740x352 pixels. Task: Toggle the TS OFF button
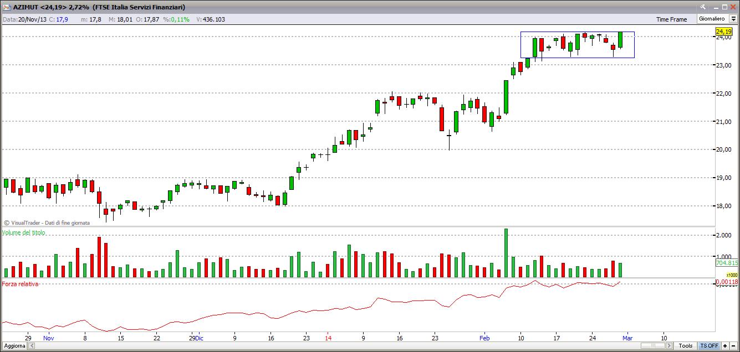pyautogui.click(x=709, y=346)
